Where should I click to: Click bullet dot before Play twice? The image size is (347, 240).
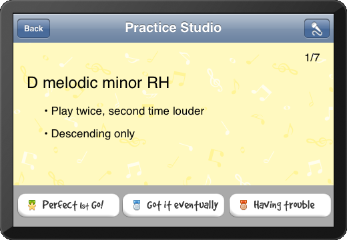[46, 111]
